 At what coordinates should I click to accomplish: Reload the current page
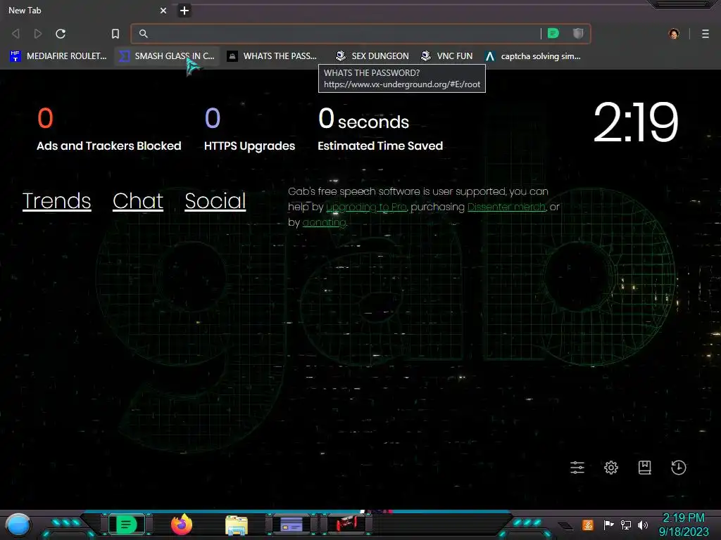click(61, 34)
